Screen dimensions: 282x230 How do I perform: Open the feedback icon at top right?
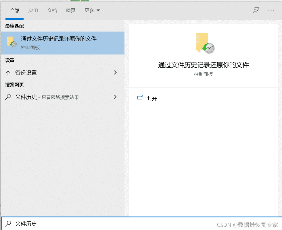coord(256,10)
